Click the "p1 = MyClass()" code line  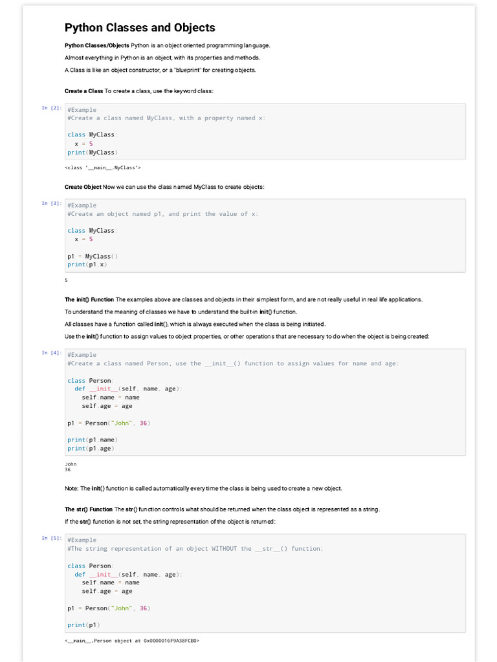pyautogui.click(x=93, y=256)
